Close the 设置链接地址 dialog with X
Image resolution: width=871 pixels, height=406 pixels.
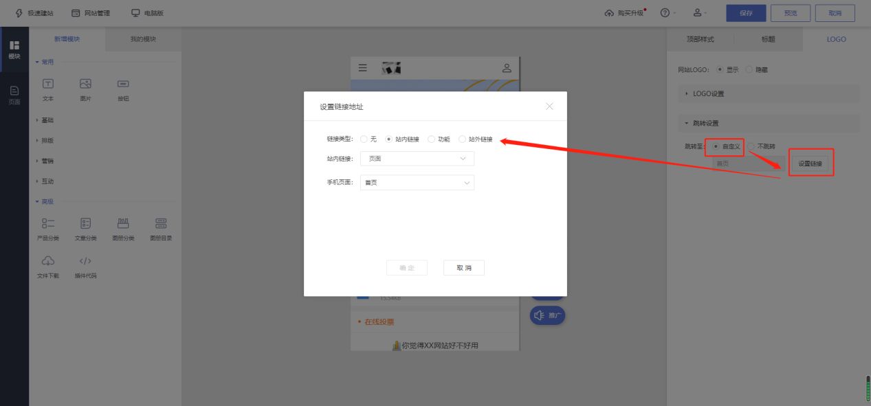[549, 106]
